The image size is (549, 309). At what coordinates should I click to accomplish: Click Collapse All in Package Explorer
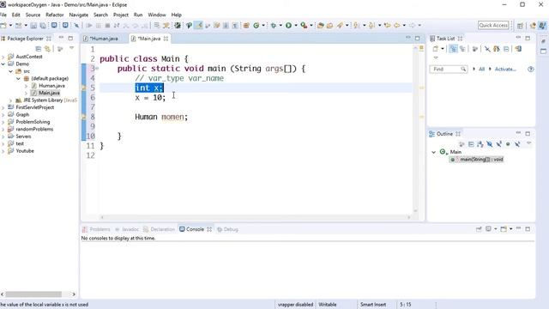click(39, 49)
